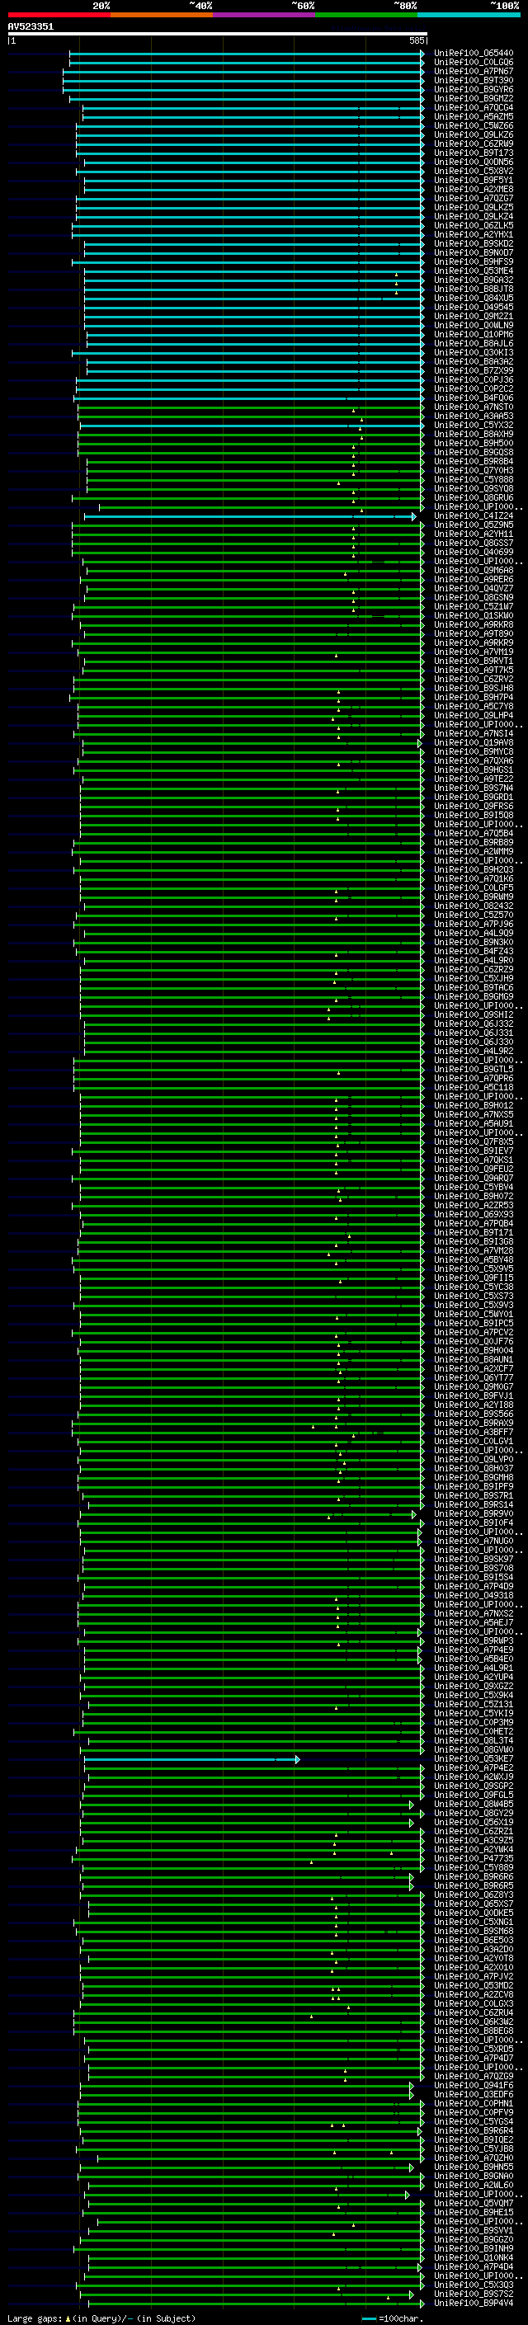Select the UniRef100_Q941F6 label
Image resolution: width=528 pixels, height=2325 pixels.
[x=474, y=2086]
